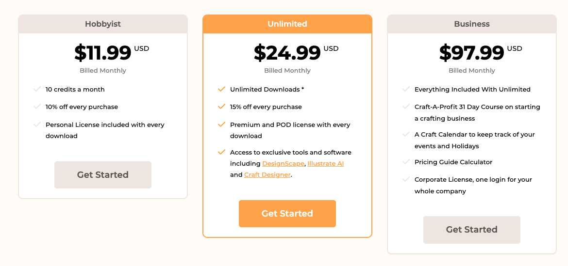
Task: Open the DesignScape link
Action: (x=284, y=163)
